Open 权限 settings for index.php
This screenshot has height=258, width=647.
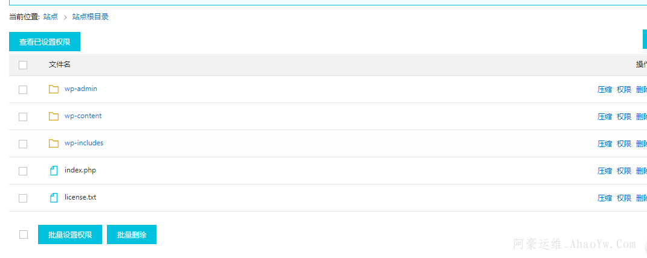(624, 171)
